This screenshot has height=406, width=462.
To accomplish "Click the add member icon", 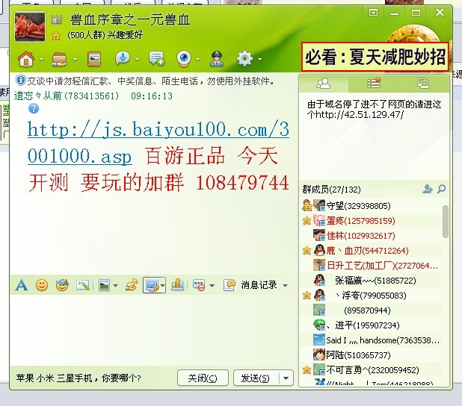I will [428, 190].
